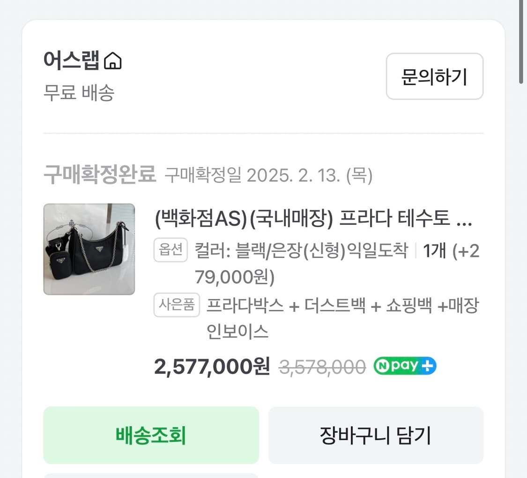Open the 문의하기 inquiry button
The width and height of the screenshot is (527, 478).
[x=434, y=77]
